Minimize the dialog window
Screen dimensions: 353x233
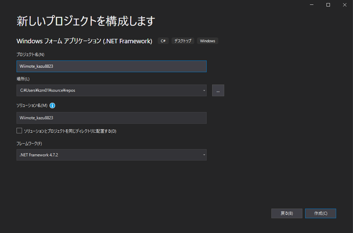(312, 5)
